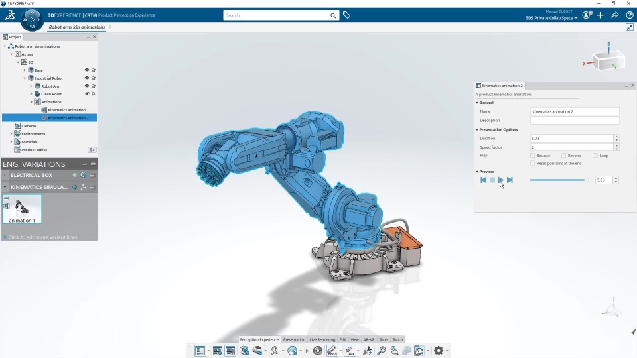The width and height of the screenshot is (637, 358).
Task: Click the zoom search toolbar icon
Action: point(394,351)
